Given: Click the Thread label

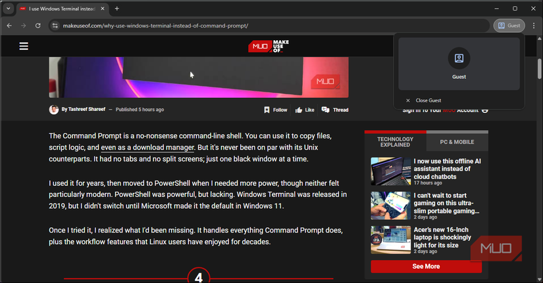Looking at the screenshot, I should tap(340, 110).
